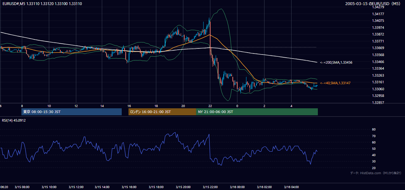Screen dimensions: 405x190
Task: Click price axis value 1.32857
Action: point(378,103)
